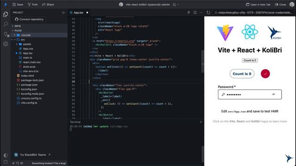Click the Terminal panel label

[x=75, y=122]
